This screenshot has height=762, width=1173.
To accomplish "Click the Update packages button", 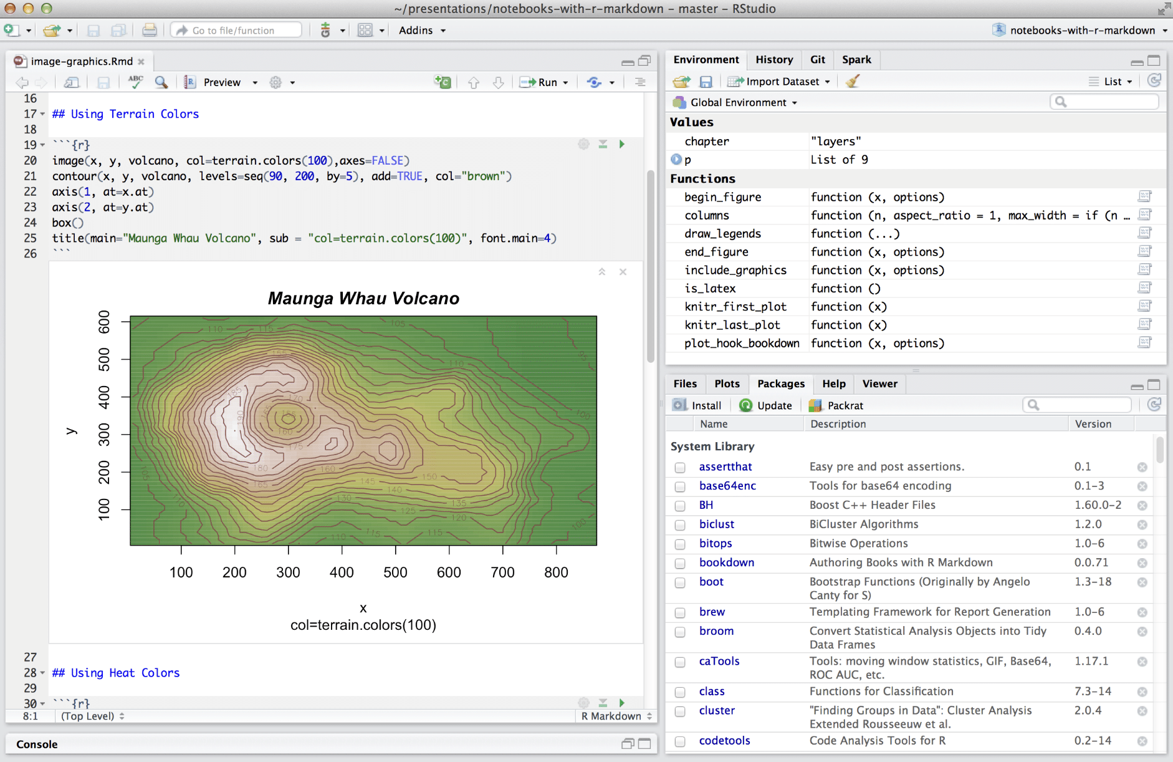I will pyautogui.click(x=765, y=405).
